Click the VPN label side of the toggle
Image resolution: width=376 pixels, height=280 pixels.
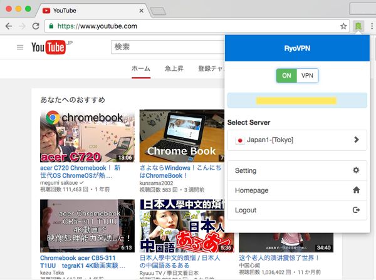tap(307, 76)
